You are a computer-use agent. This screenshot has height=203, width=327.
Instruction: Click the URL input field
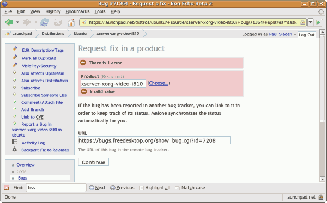(x=154, y=140)
